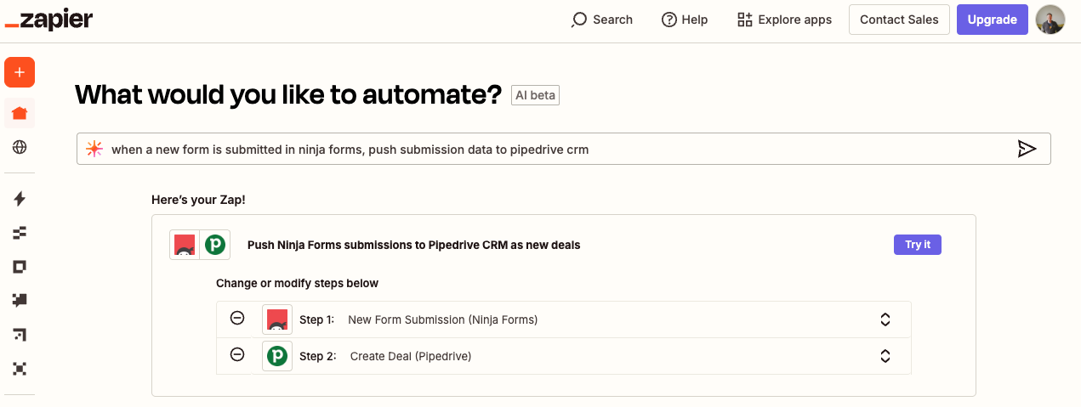Open Search in the top bar

tap(602, 20)
